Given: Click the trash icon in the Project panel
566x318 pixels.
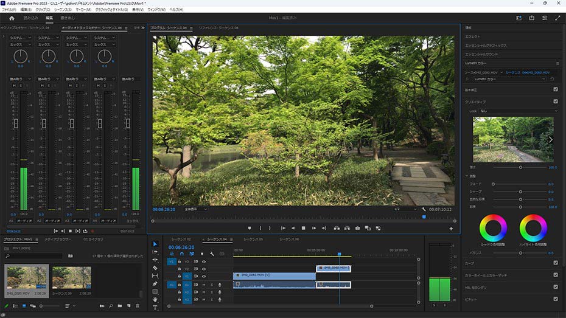Looking at the screenshot, I should tap(139, 305).
